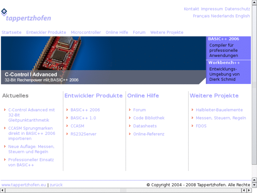Click the horizontal scrollbar thumb
This screenshot has height=193, width=257.
[x=123, y=191]
